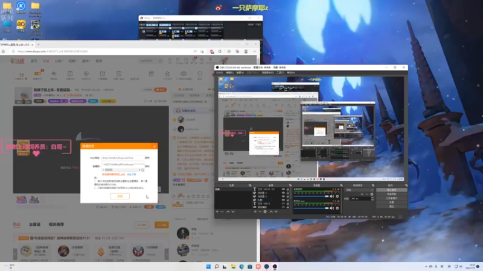This screenshot has height=271, width=483.
Task: Toggle visibility of display capture source
Action: click(x=283, y=207)
